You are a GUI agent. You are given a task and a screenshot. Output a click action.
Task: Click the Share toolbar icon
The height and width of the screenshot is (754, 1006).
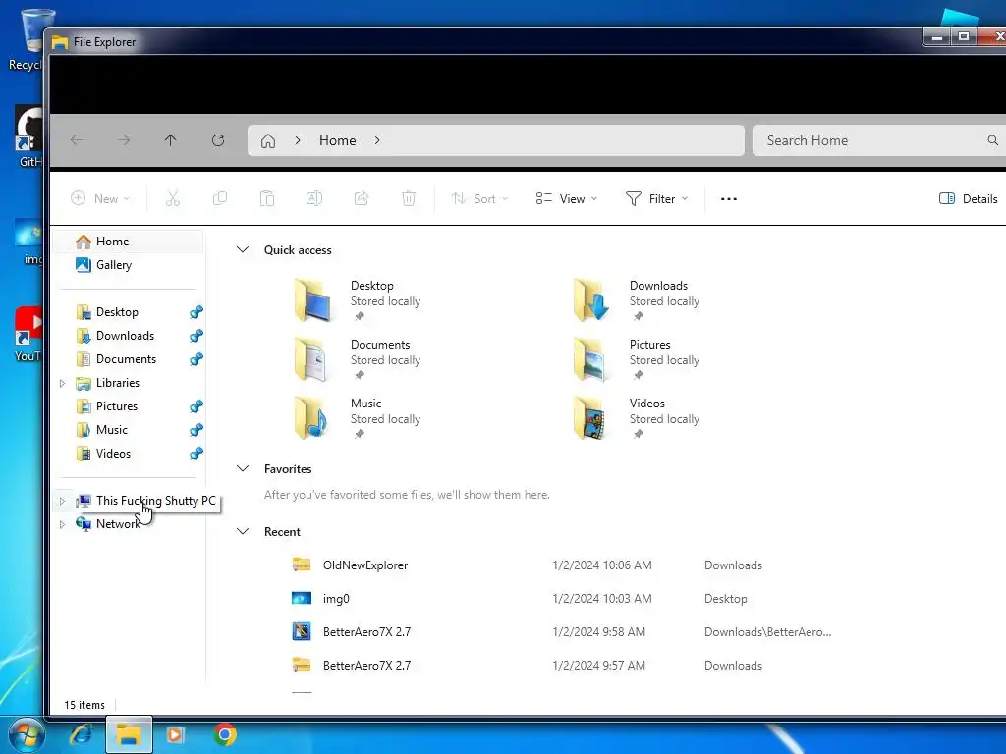coord(362,198)
